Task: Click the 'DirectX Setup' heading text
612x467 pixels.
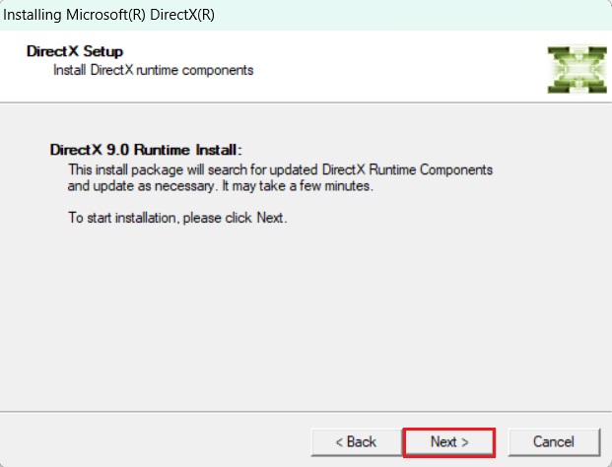Action: (75, 51)
